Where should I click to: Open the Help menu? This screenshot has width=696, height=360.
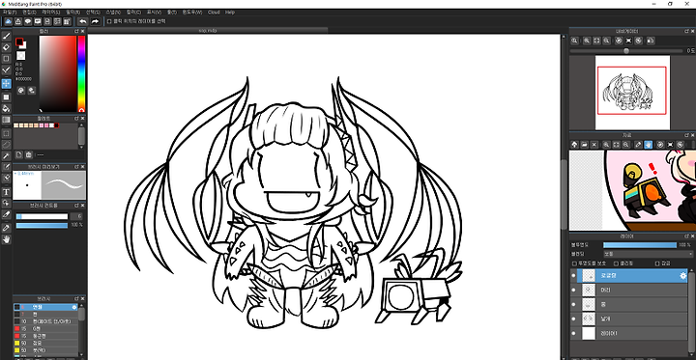point(230,13)
